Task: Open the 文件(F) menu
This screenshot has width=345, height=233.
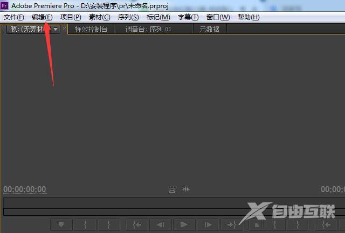Action: pyautogui.click(x=14, y=17)
